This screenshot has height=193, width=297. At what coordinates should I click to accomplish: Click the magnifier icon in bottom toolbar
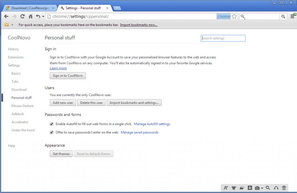coord(268,188)
